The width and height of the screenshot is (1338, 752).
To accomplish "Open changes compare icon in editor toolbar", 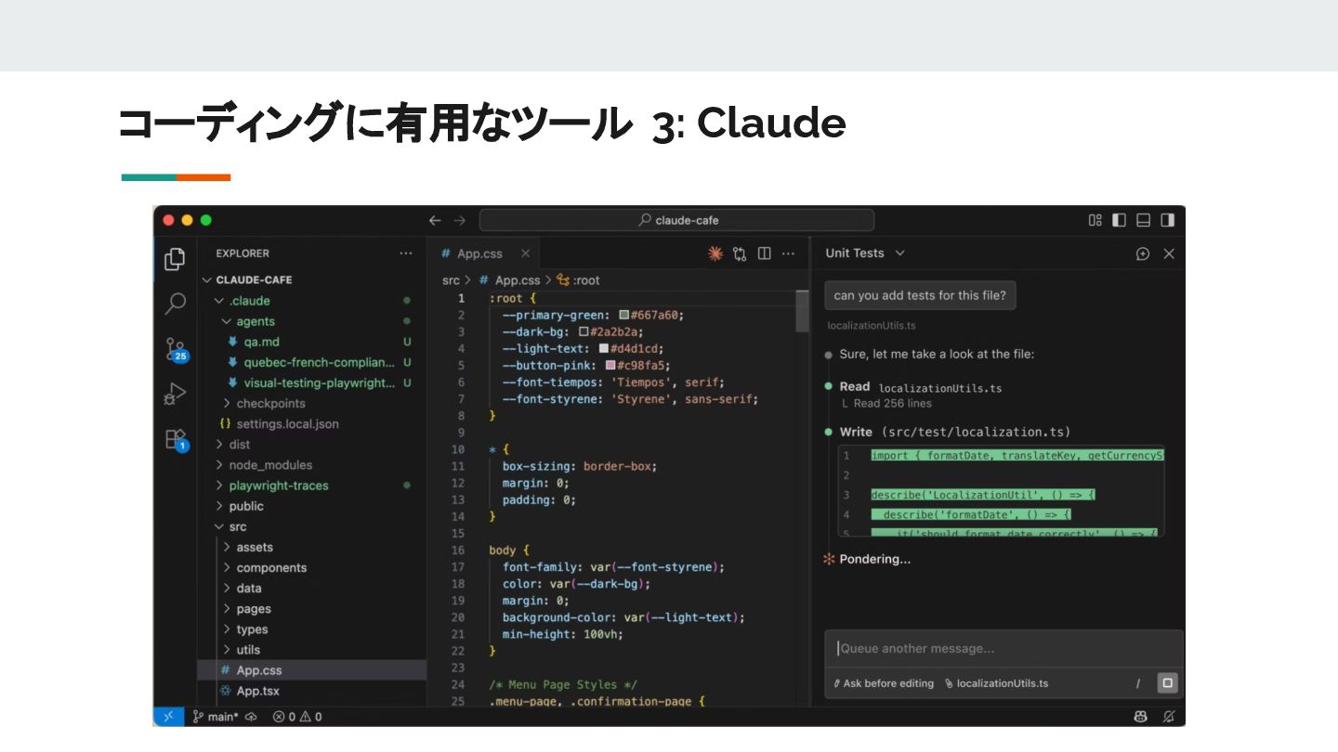I will [x=740, y=253].
